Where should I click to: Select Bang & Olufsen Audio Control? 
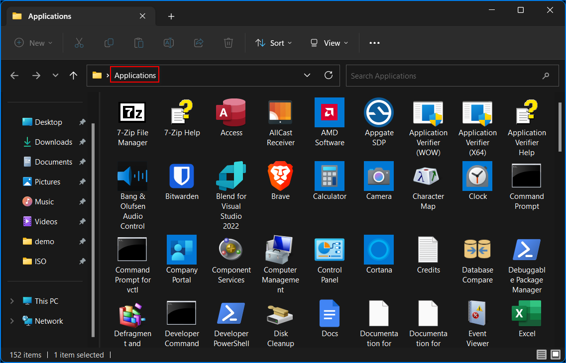tap(132, 176)
